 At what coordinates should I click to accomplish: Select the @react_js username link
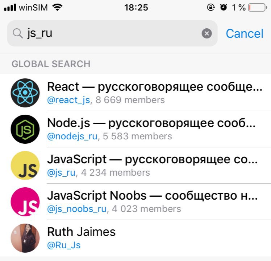(x=68, y=100)
